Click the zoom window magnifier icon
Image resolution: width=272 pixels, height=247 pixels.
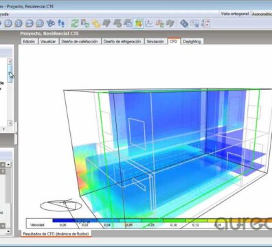[x=40, y=23]
